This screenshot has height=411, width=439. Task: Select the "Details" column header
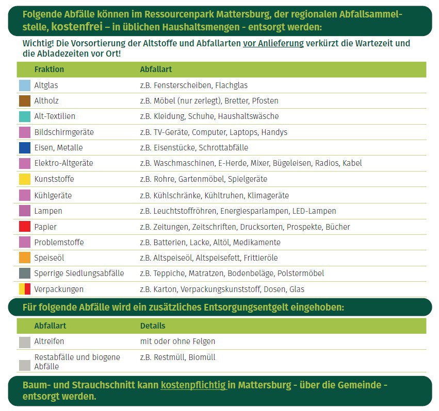point(153,326)
